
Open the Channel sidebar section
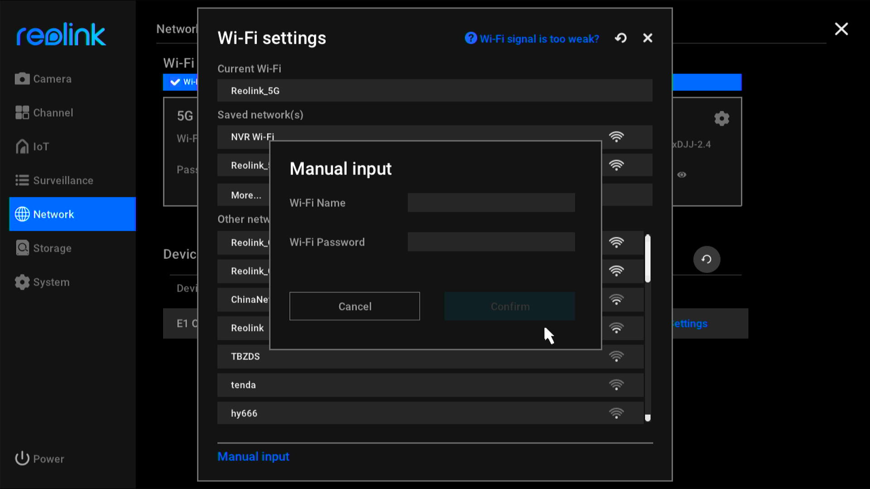point(72,113)
